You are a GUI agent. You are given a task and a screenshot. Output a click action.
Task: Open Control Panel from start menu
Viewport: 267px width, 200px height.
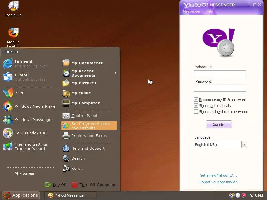(x=80, y=116)
